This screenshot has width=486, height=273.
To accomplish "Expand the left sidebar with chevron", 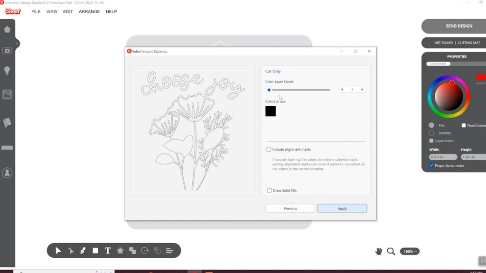I will click(17, 43).
